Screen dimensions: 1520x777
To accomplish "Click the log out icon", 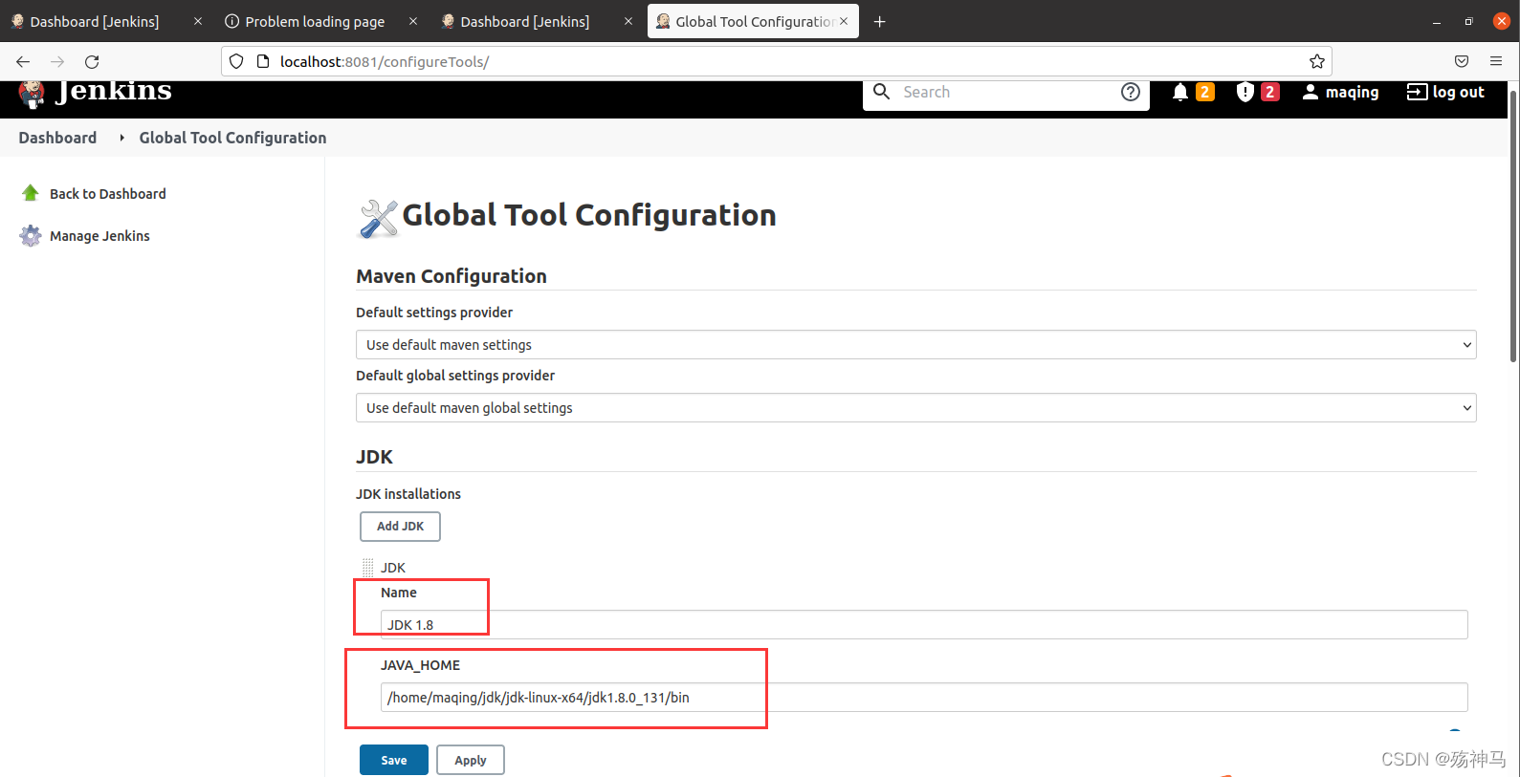I will tap(1417, 92).
